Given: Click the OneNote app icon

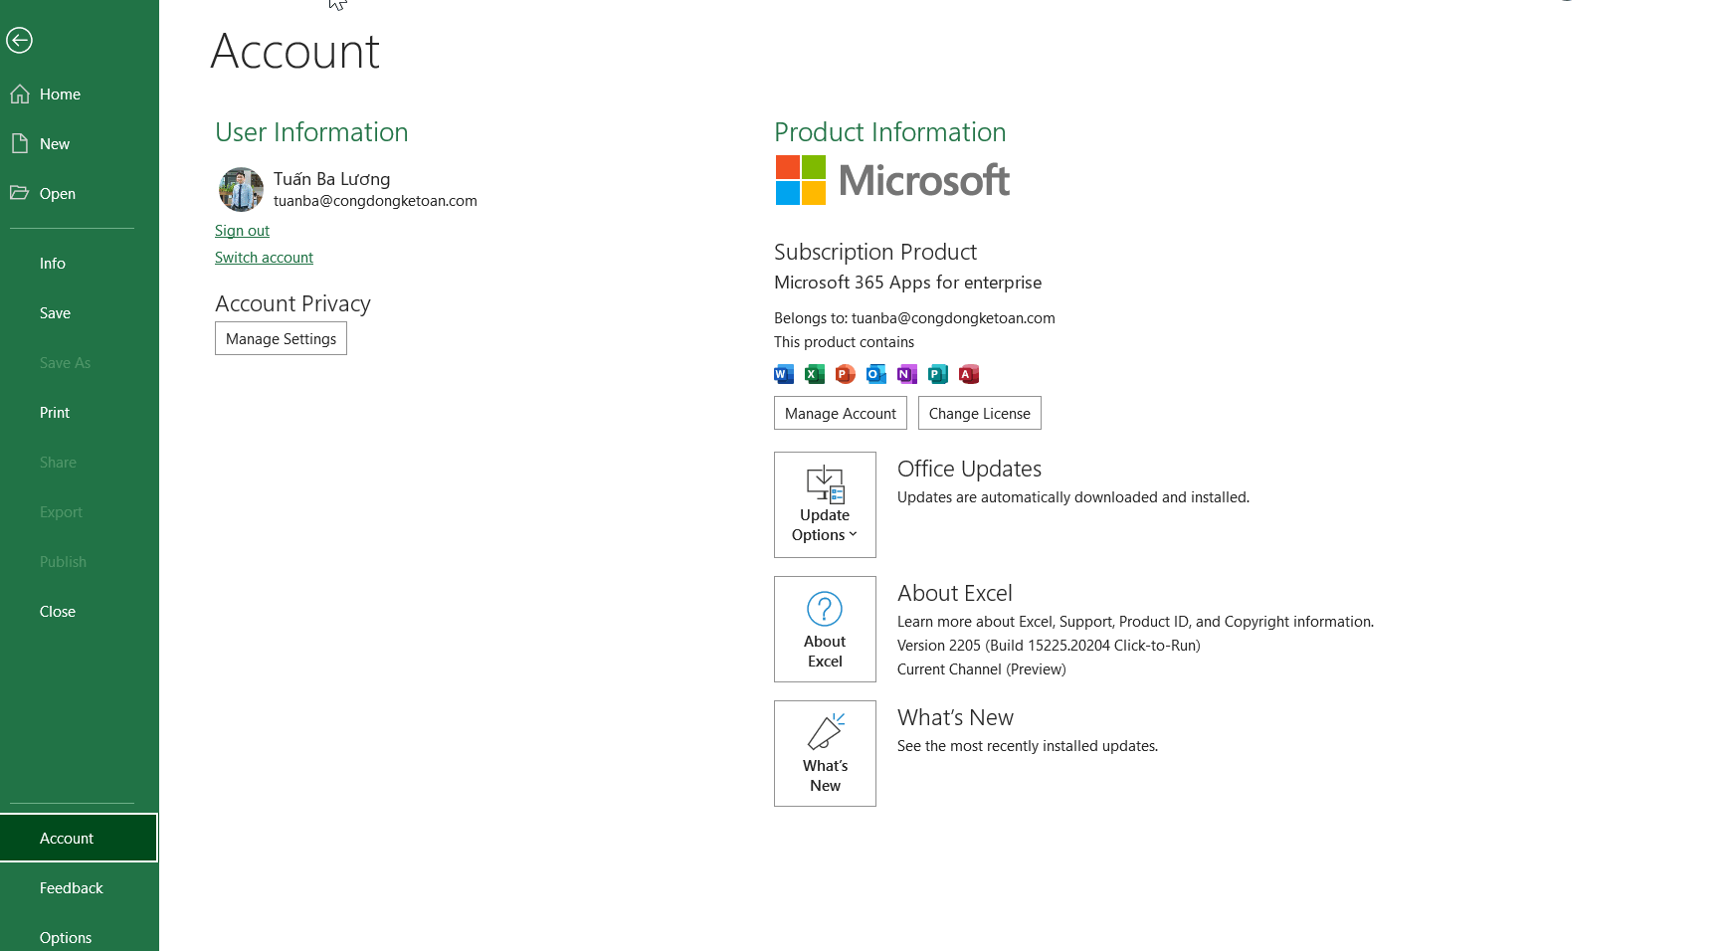Looking at the screenshot, I should pyautogui.click(x=907, y=374).
